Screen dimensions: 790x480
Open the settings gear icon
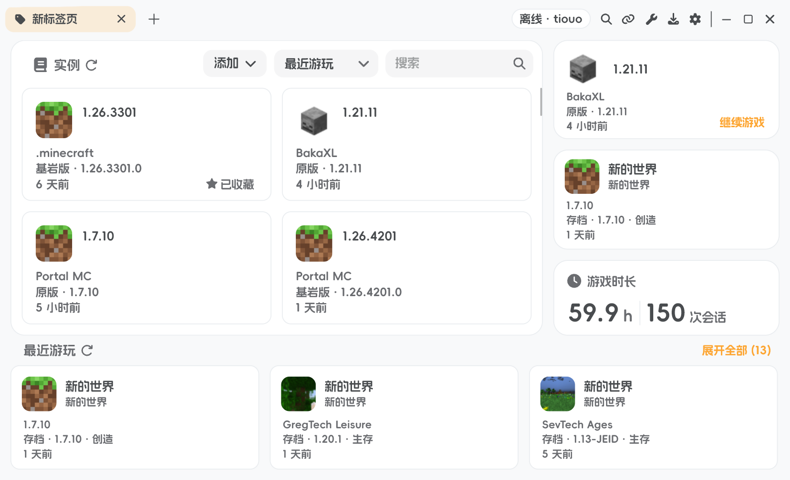(x=695, y=19)
